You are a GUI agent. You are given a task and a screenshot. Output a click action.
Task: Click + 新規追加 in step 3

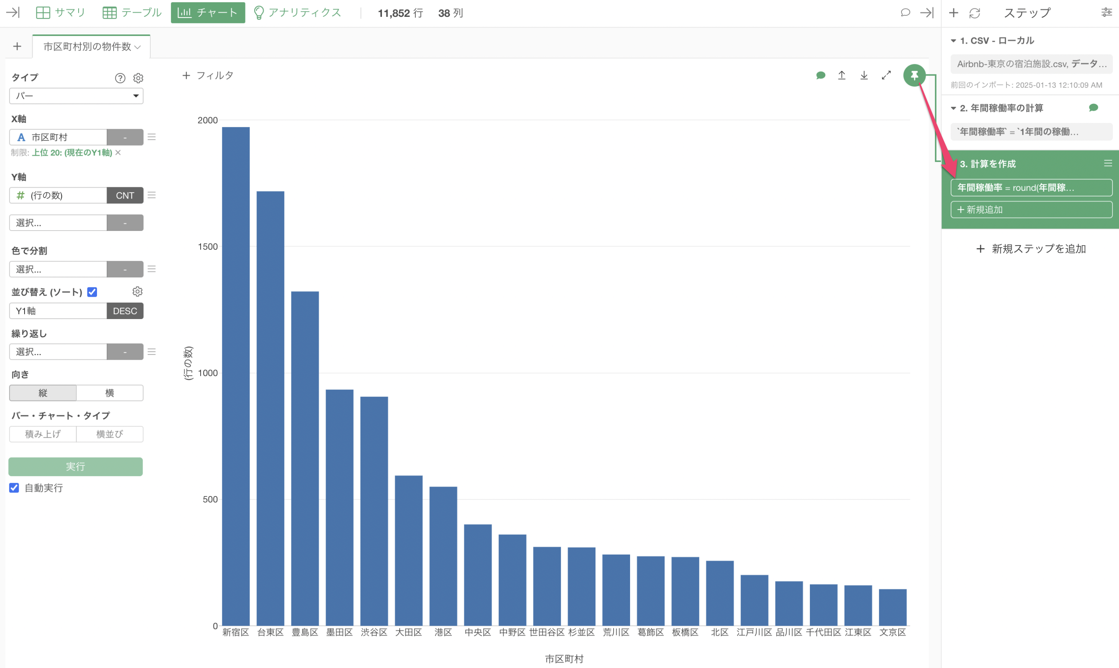click(1032, 210)
